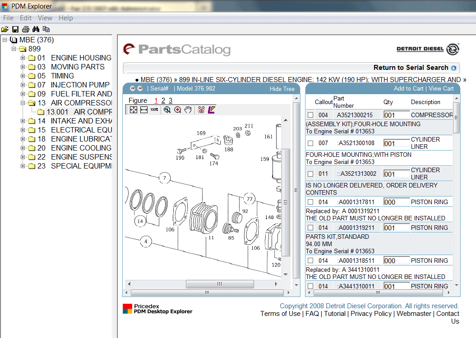
Task: Select checkbox for part A3521313002
Action: pyautogui.click(x=310, y=174)
